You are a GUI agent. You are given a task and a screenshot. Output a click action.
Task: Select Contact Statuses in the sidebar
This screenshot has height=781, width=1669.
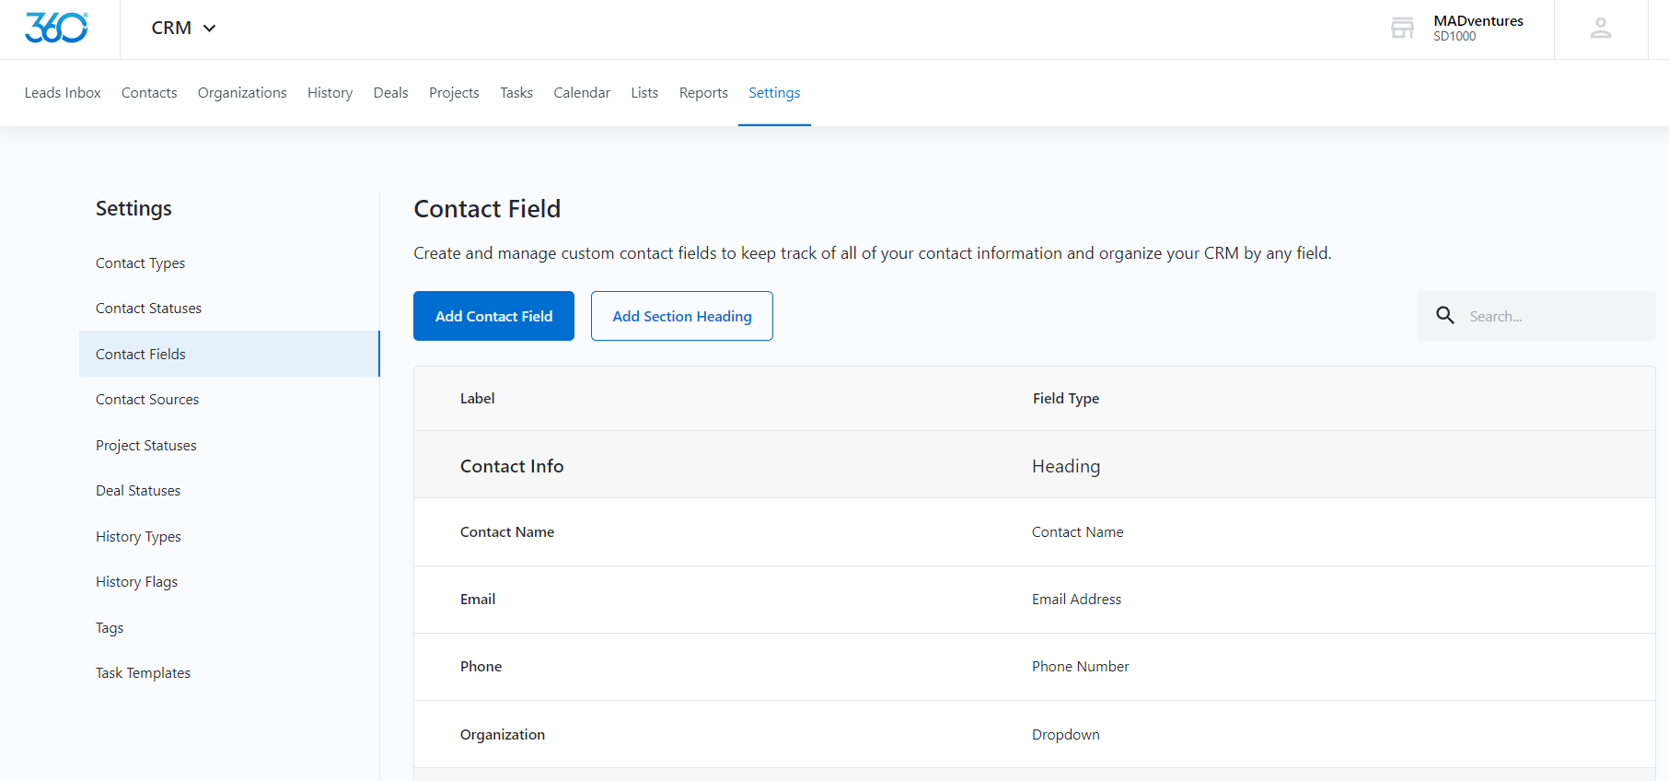click(x=148, y=309)
